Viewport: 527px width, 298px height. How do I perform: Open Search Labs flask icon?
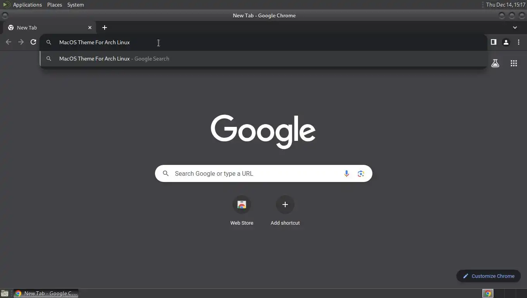pos(495,63)
